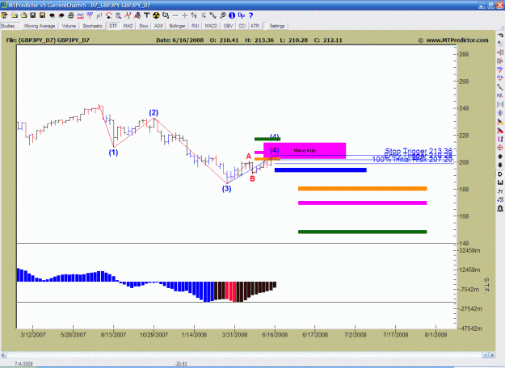Click the blue information icon
This screenshot has height=368, width=505.
pyautogui.click(x=232, y=15)
